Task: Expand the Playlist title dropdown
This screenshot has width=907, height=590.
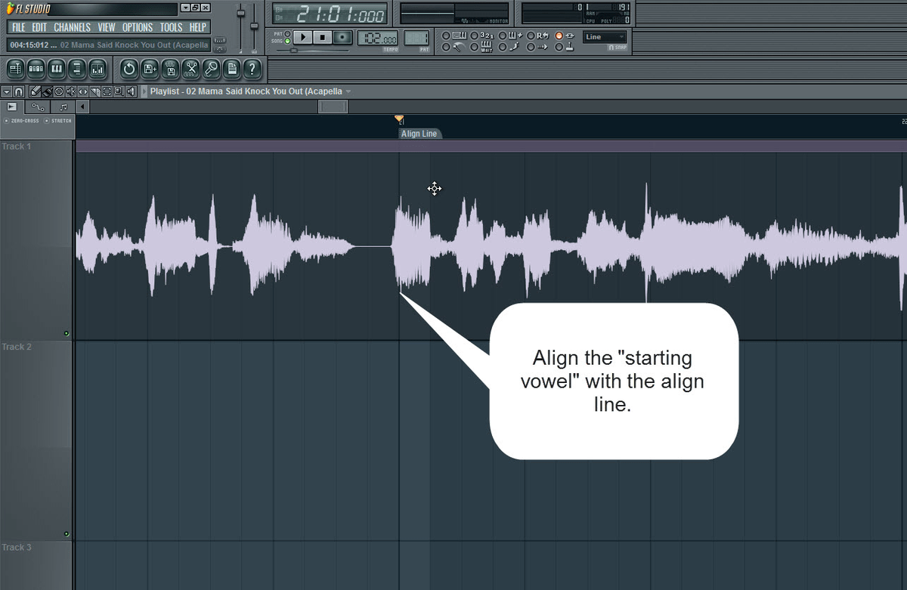Action: pyautogui.click(x=348, y=91)
